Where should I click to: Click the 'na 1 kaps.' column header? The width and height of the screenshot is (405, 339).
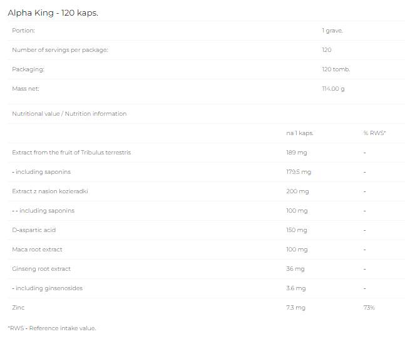click(299, 133)
